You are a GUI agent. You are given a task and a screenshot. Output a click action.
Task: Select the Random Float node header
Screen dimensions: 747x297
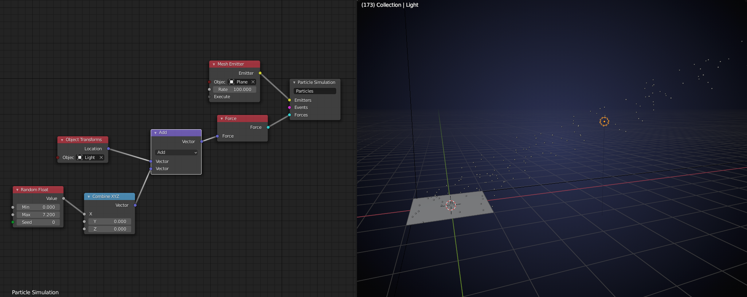pos(38,190)
